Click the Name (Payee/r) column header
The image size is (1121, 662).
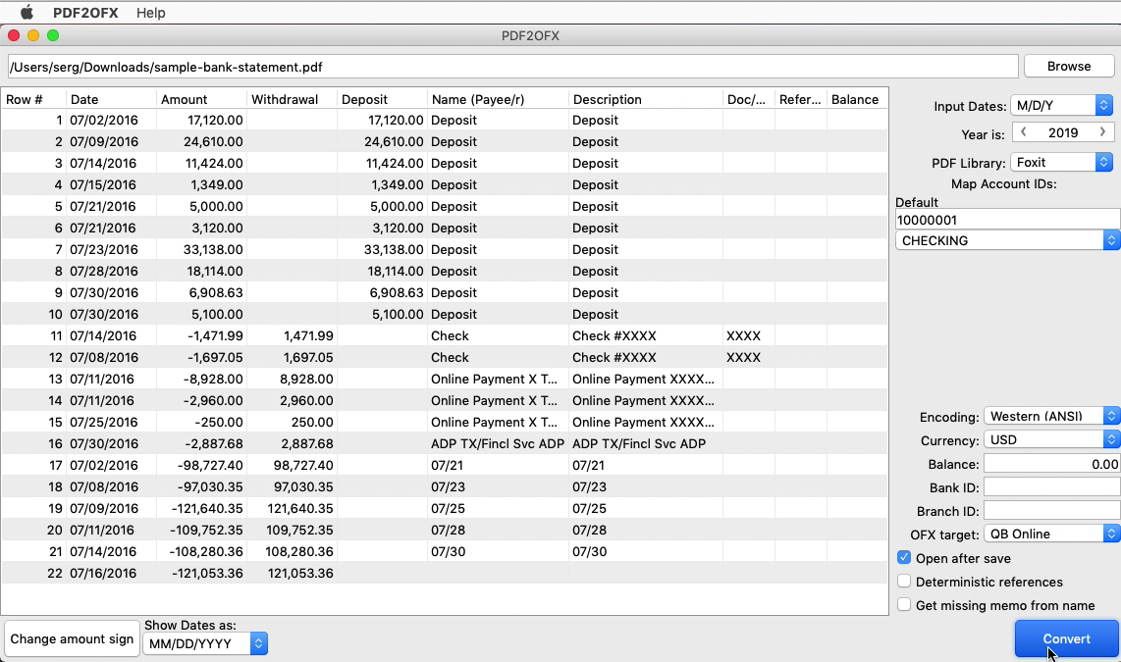coord(498,99)
